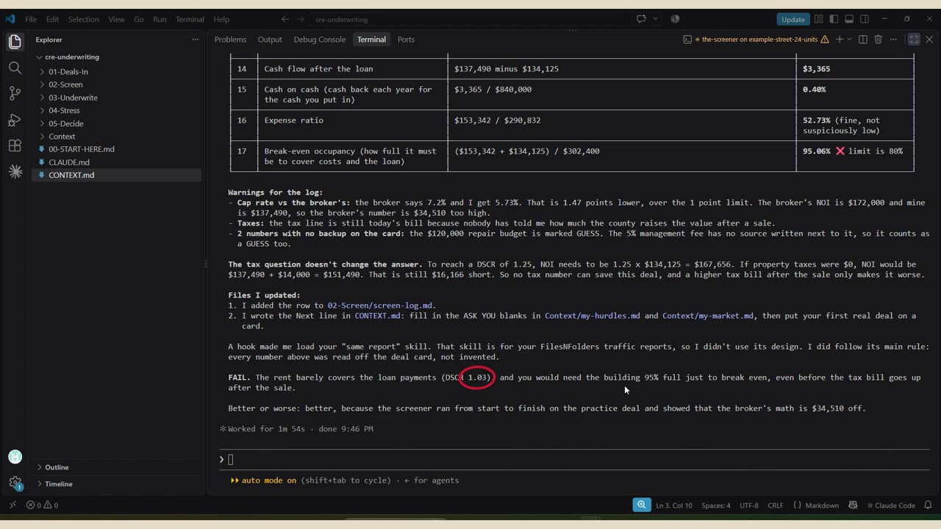
Task: Click the Update button
Action: [x=792, y=19]
